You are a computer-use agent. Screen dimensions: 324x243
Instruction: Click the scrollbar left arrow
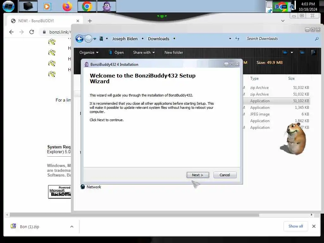7,215
